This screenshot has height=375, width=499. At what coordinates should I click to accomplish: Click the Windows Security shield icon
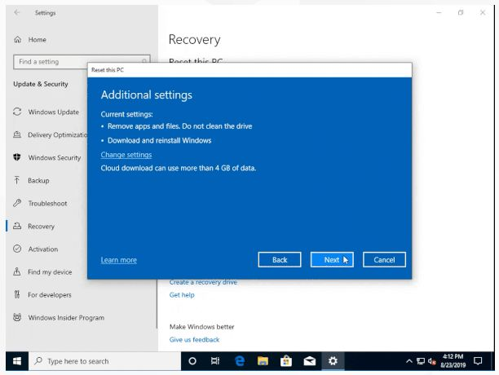17,157
